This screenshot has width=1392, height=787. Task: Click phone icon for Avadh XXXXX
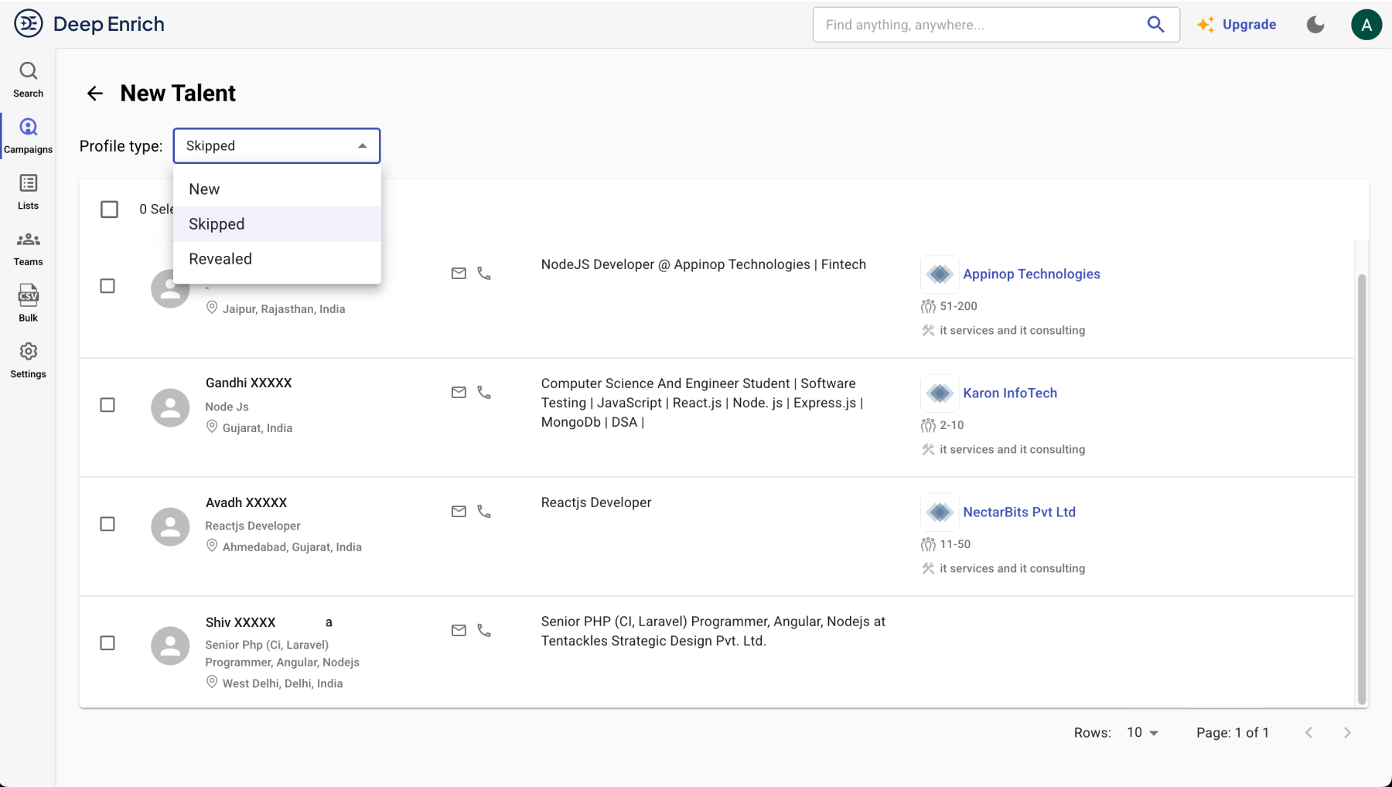pyautogui.click(x=484, y=512)
